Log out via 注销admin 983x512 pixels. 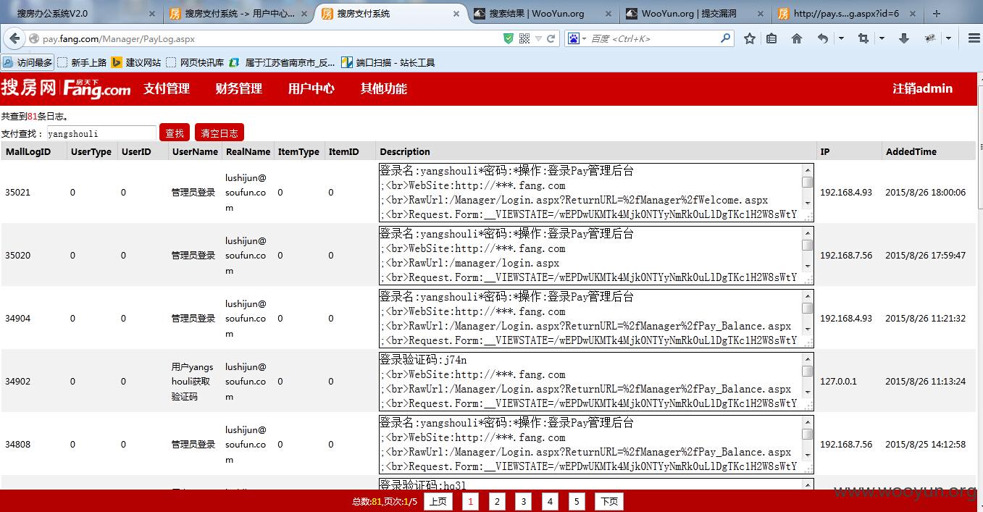coord(923,88)
